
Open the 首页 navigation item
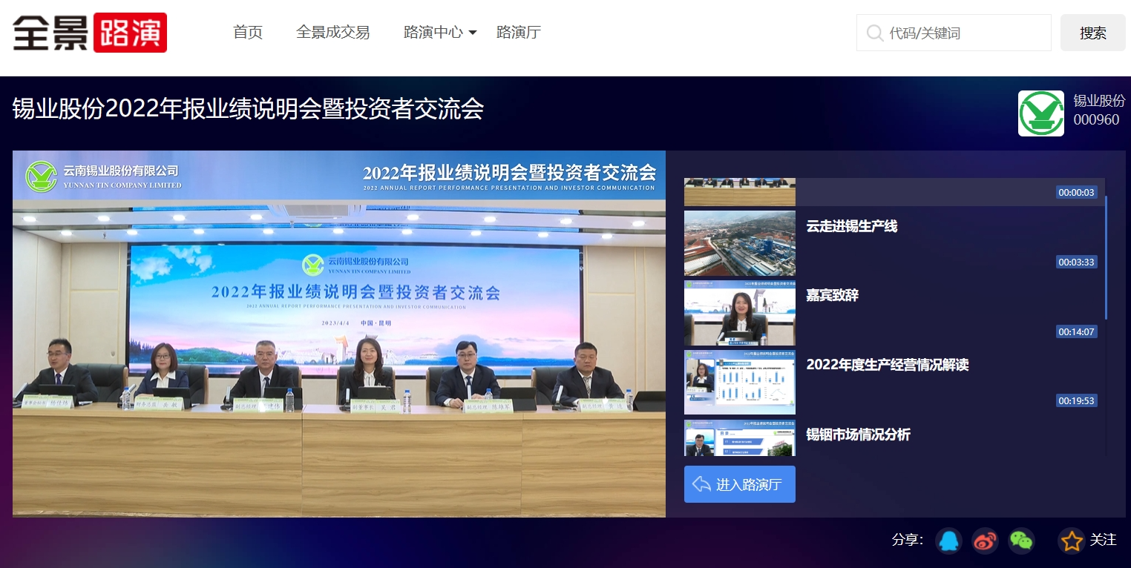tap(248, 33)
